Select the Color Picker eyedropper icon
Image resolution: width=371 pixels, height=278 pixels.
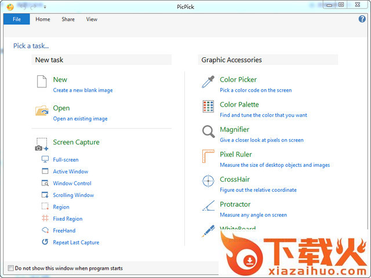(x=208, y=82)
